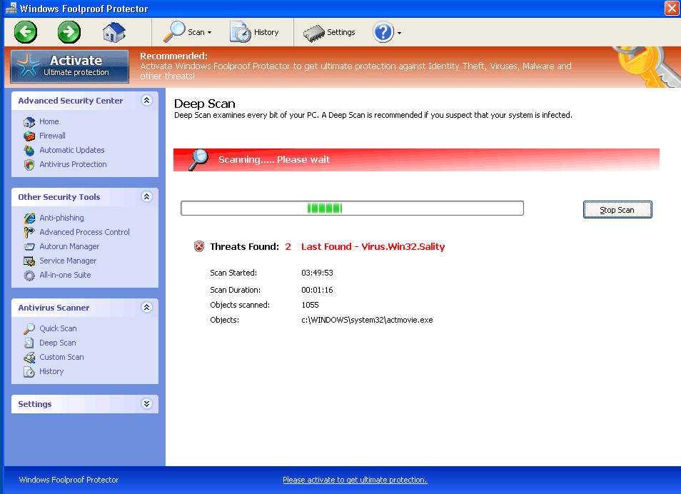Click the green forward arrow icon
Screen dimensions: 681x494
pyautogui.click(x=69, y=32)
